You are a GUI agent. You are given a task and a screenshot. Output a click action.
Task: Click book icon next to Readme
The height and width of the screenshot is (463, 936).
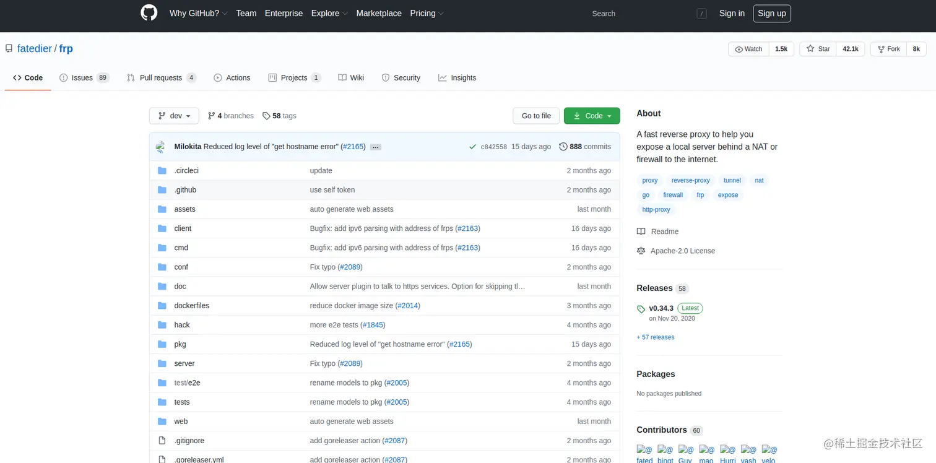[641, 231]
